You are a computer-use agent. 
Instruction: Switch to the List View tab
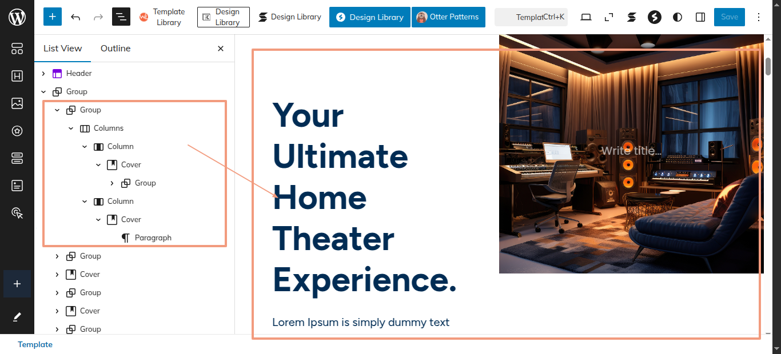tap(63, 49)
